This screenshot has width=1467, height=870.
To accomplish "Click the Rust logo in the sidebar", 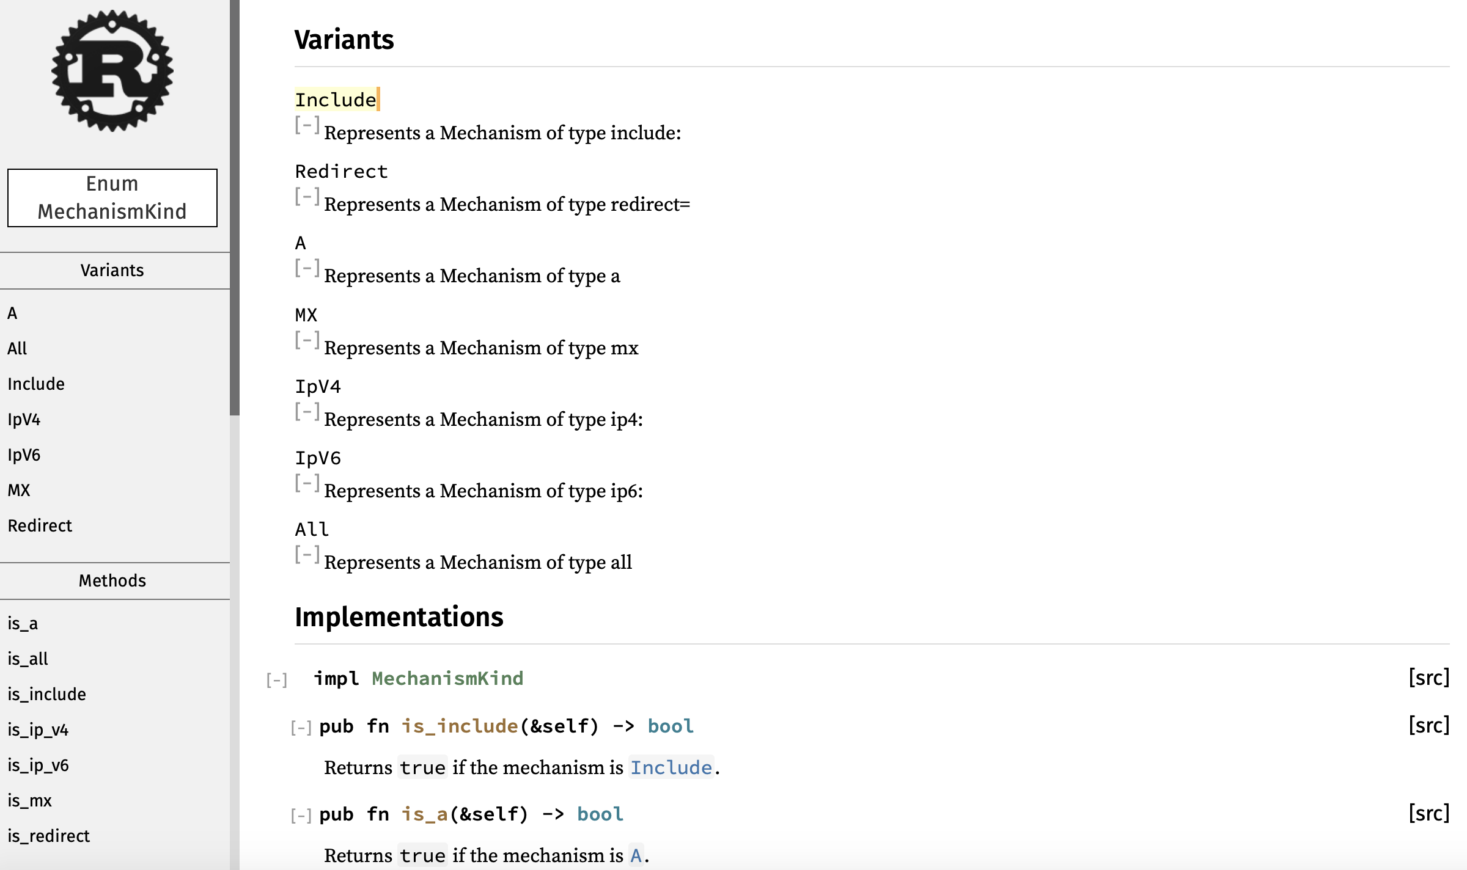I will [112, 70].
